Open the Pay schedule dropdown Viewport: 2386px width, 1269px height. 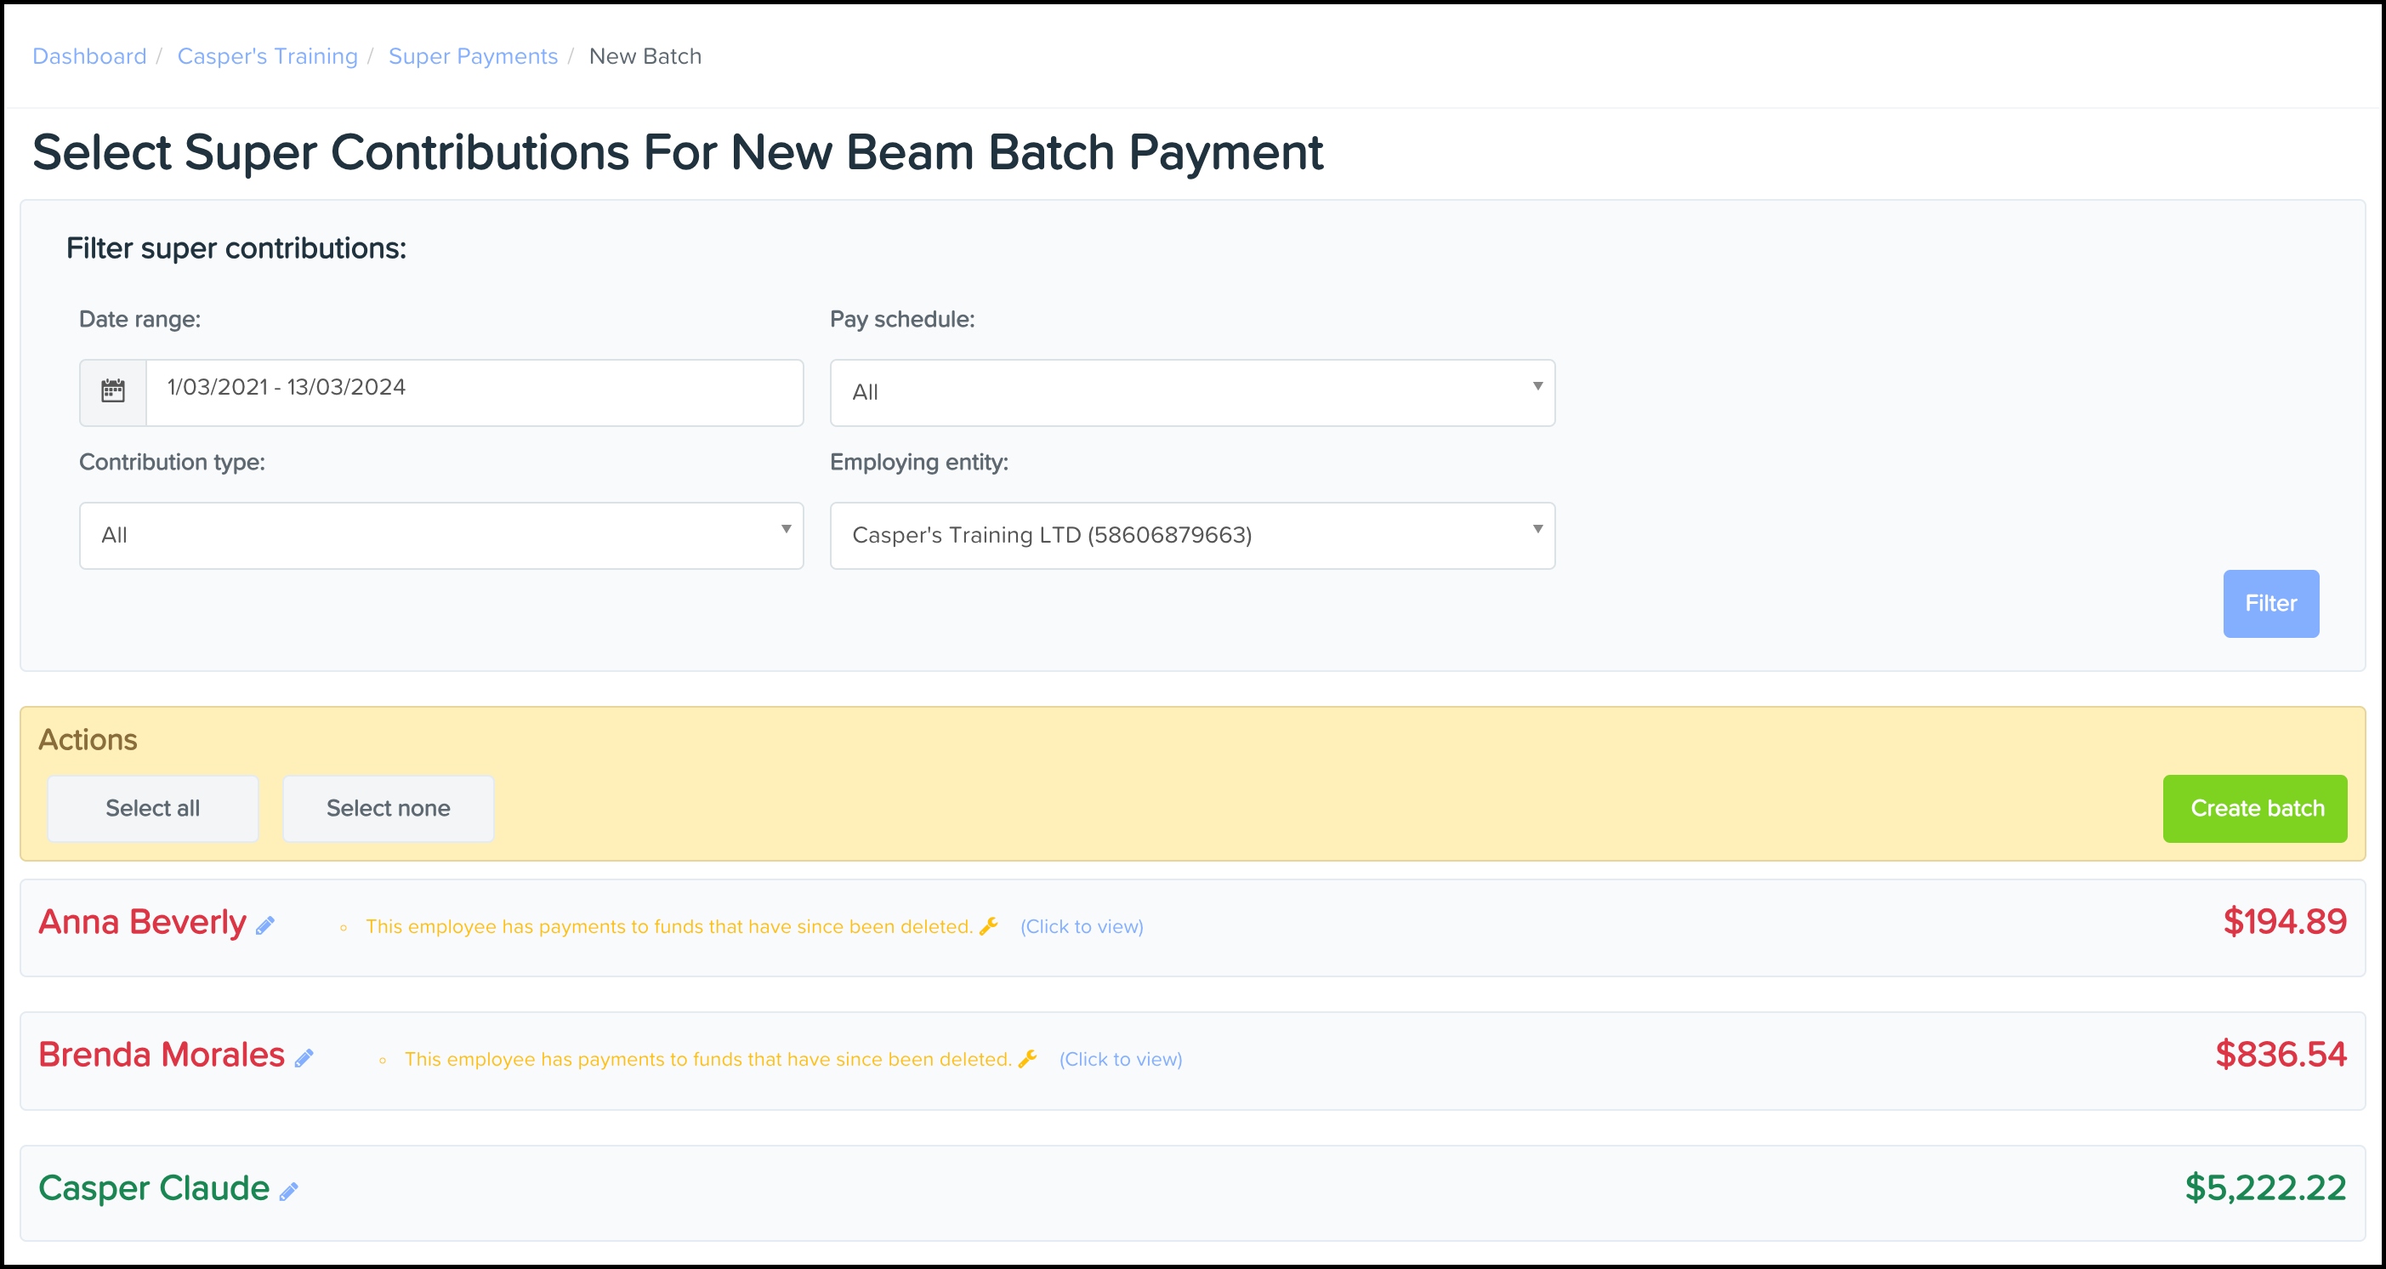tap(1191, 393)
